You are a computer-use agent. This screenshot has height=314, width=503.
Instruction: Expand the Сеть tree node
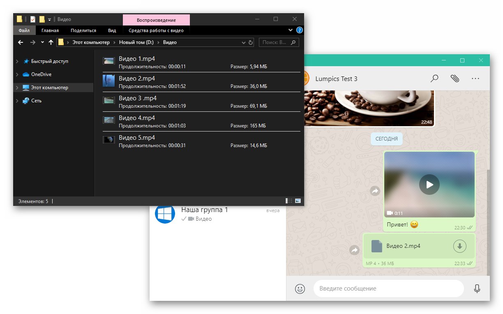pyautogui.click(x=17, y=101)
